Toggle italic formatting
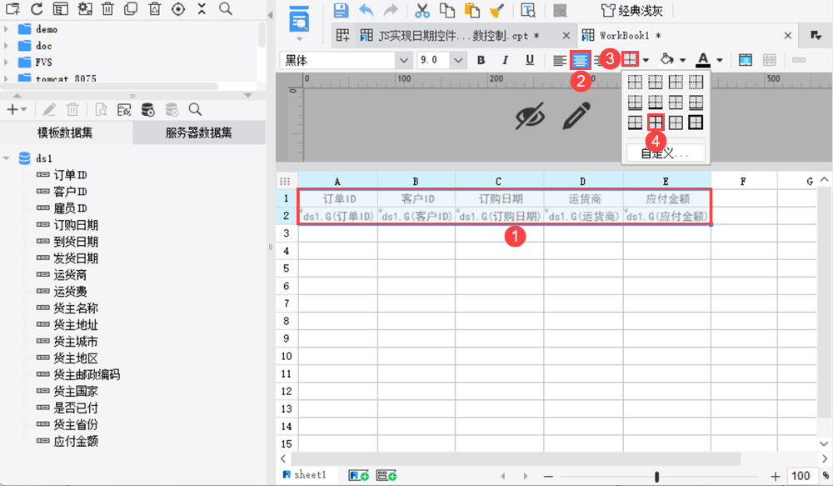Screen dimensions: 833x486 [x=506, y=60]
